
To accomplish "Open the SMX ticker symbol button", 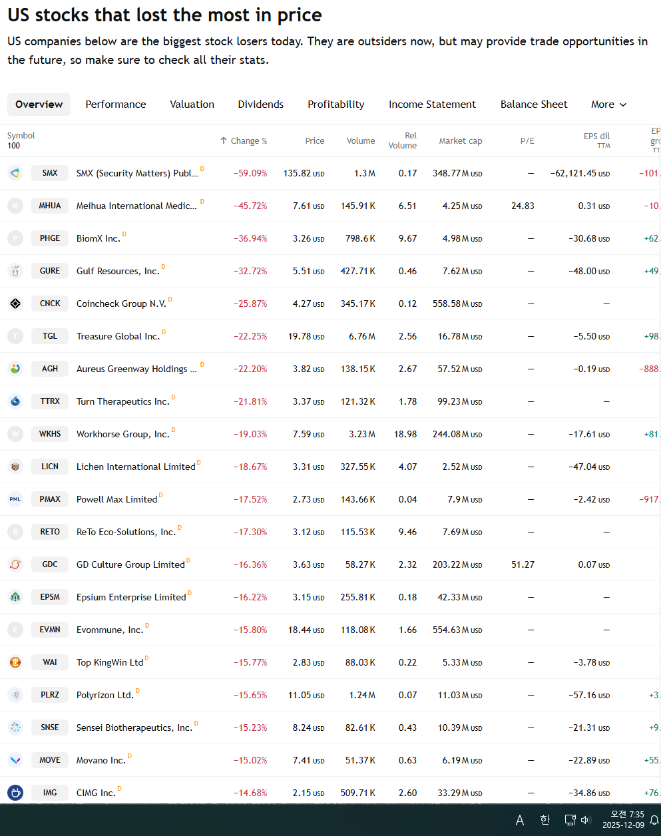I will point(50,173).
